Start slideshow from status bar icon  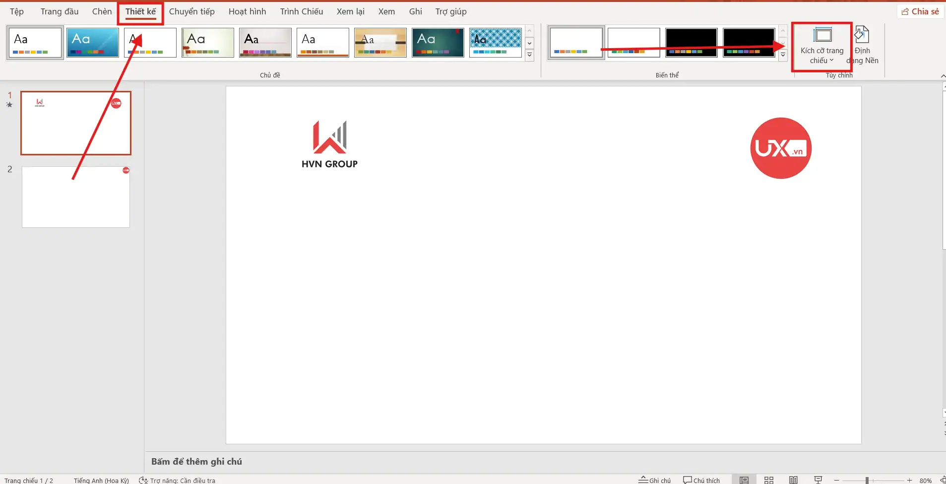[x=818, y=480]
